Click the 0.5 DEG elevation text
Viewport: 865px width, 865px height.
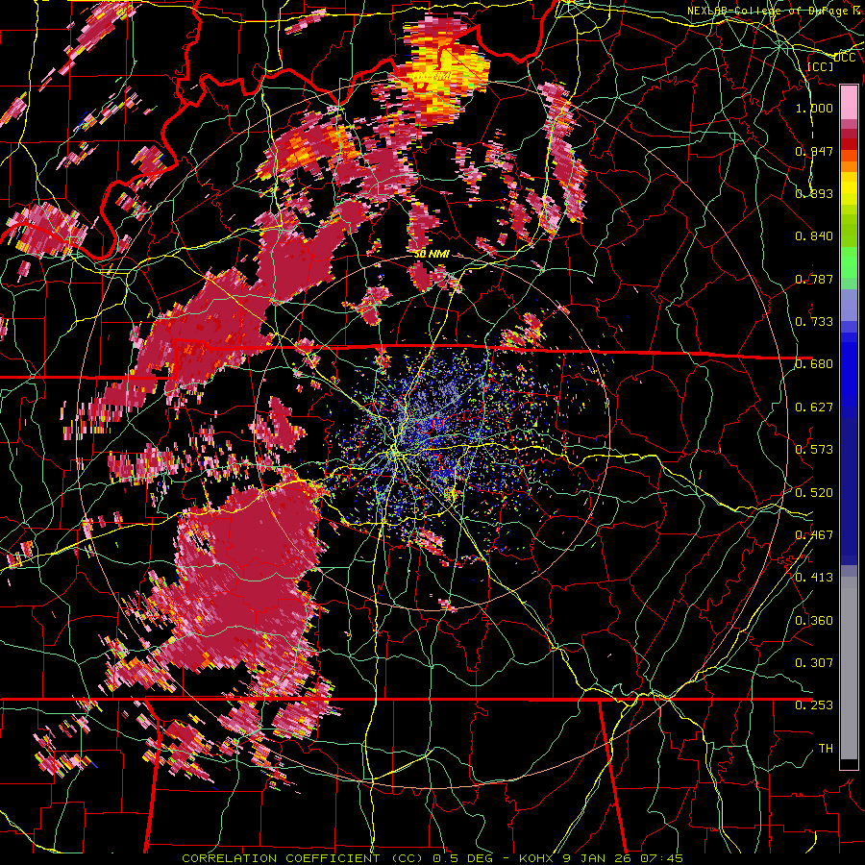point(462,858)
